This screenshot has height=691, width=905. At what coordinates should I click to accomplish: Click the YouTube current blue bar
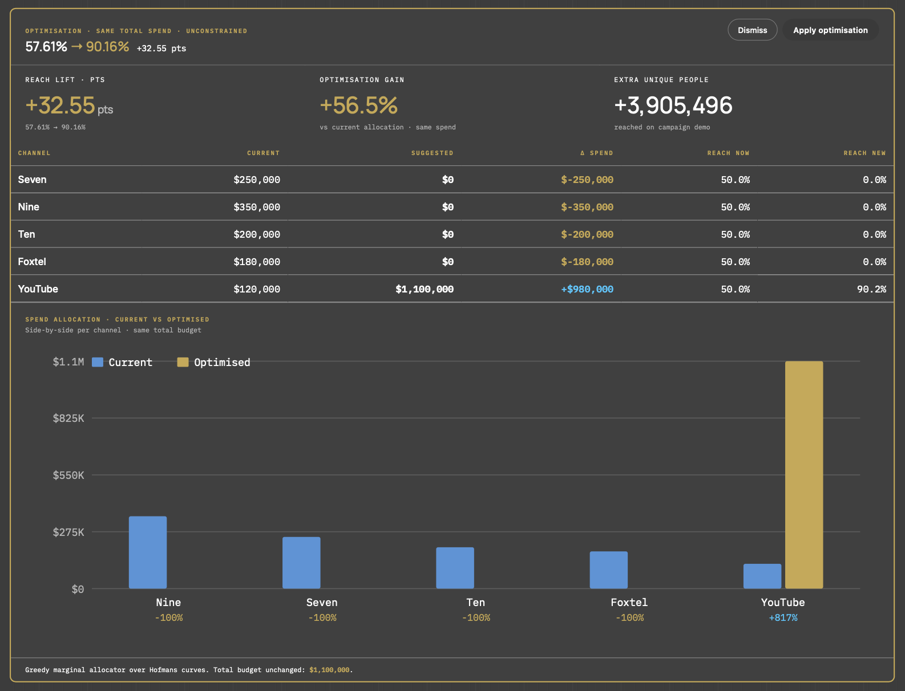[762, 576]
